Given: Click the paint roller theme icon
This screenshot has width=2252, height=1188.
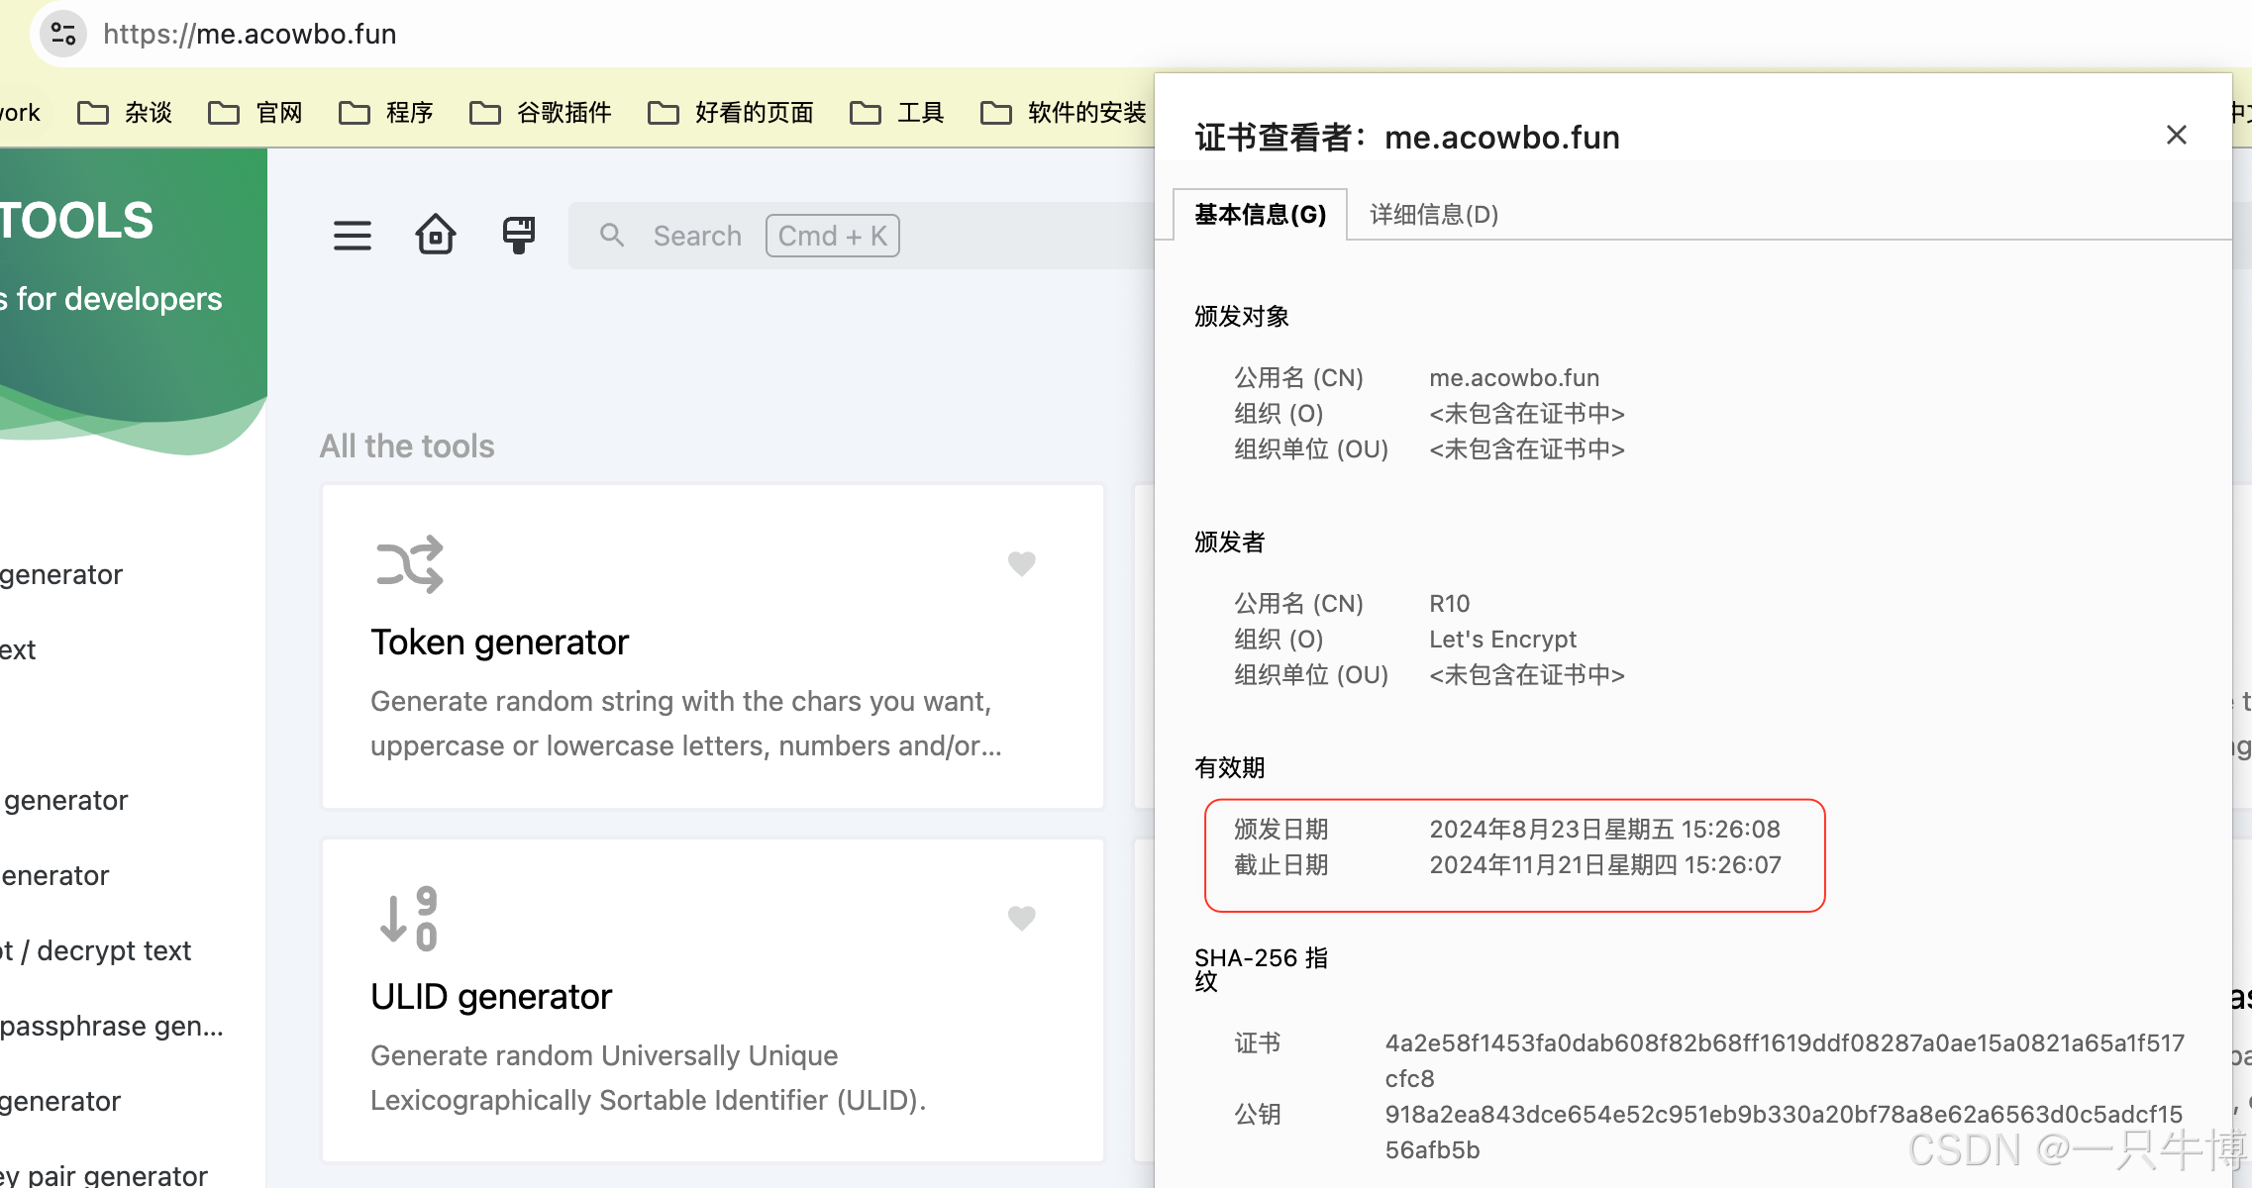Looking at the screenshot, I should (x=518, y=236).
